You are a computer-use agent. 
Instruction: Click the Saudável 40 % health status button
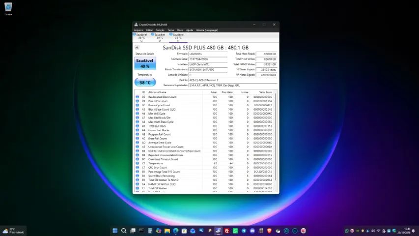pos(145,63)
